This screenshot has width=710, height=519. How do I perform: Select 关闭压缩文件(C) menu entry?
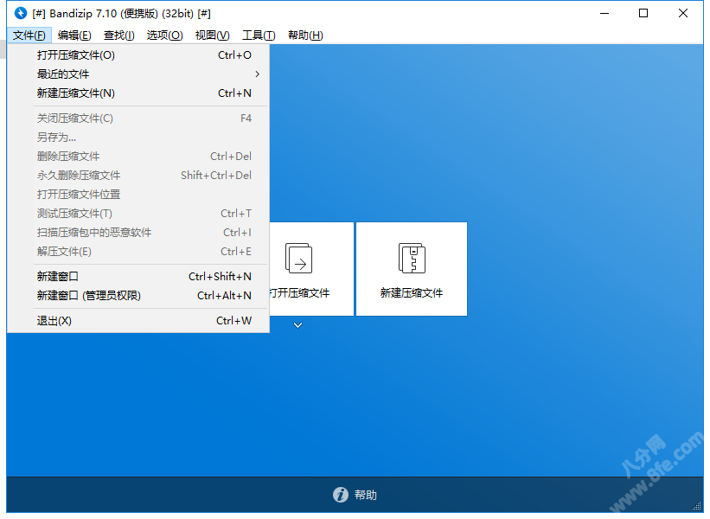[138, 119]
